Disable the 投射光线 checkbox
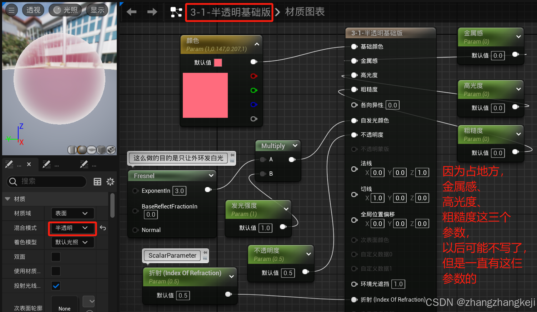This screenshot has width=537, height=312. 56,286
